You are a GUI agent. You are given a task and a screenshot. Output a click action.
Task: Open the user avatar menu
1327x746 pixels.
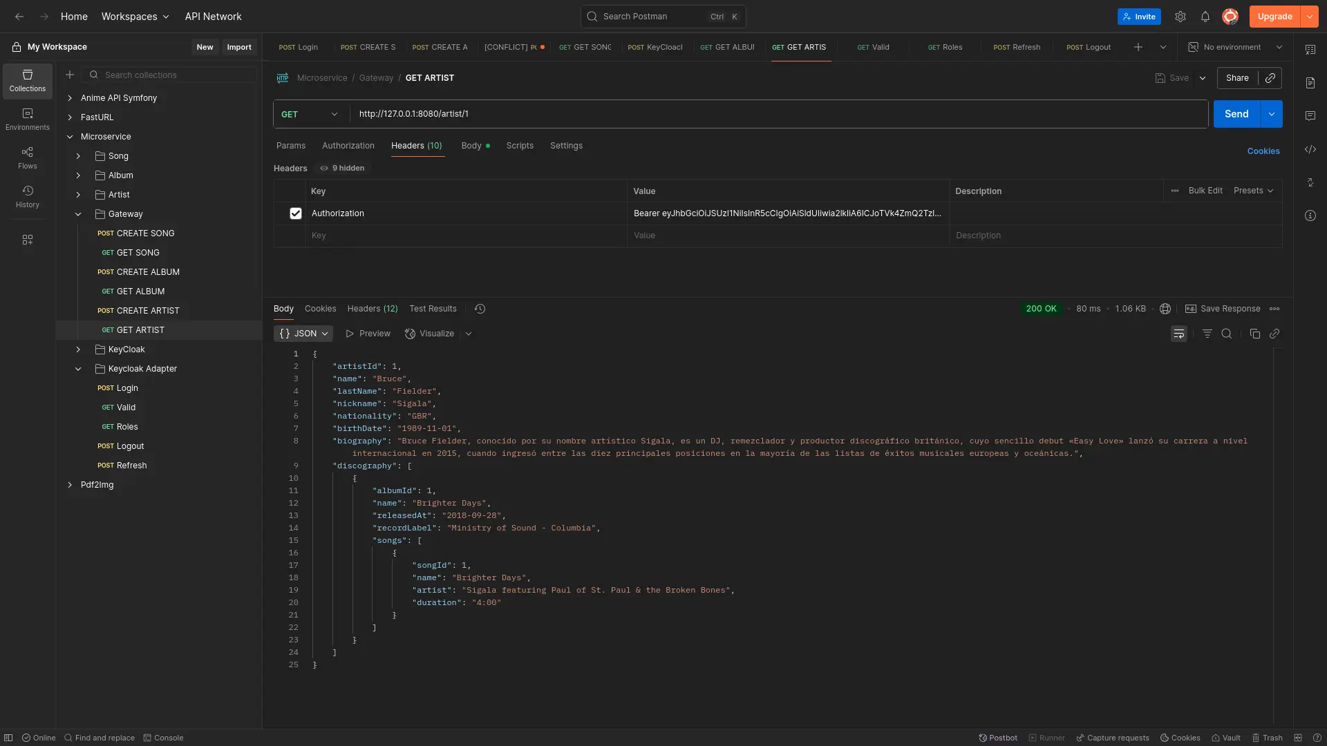pyautogui.click(x=1230, y=17)
